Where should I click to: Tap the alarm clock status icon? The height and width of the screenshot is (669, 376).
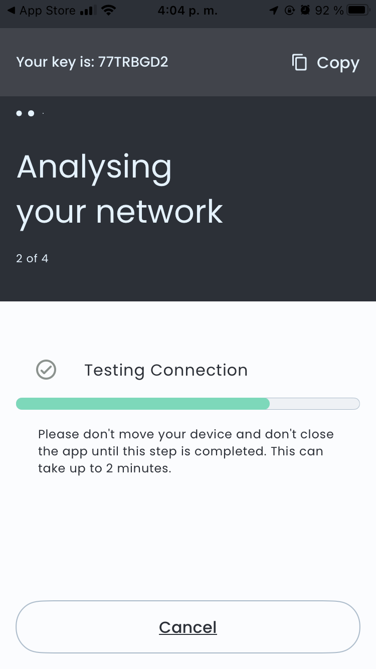[305, 11]
